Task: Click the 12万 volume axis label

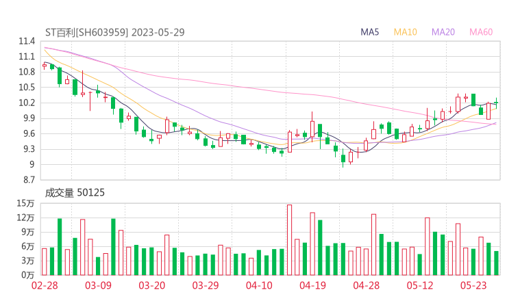Action: click(x=25, y=218)
